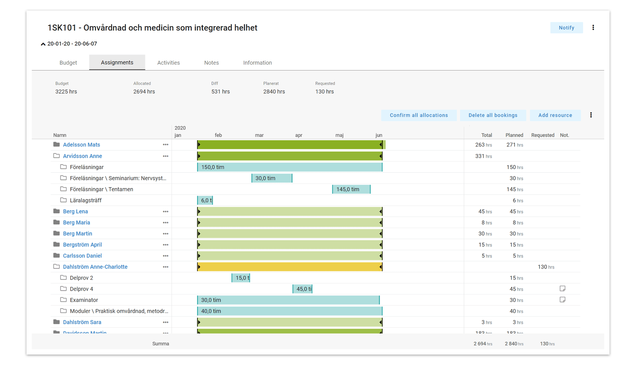Select the 150,0 tim allocation bar for Föreläsningar

[290, 167]
